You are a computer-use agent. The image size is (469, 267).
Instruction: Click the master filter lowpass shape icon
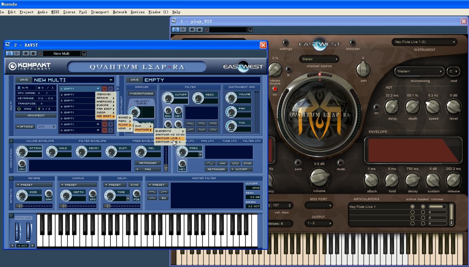tap(152, 192)
